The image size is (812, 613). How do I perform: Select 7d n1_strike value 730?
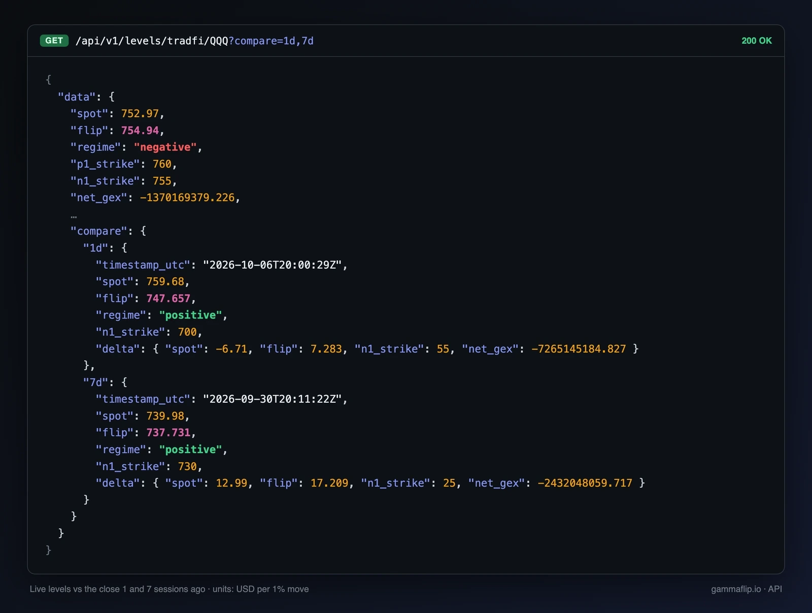coord(187,466)
